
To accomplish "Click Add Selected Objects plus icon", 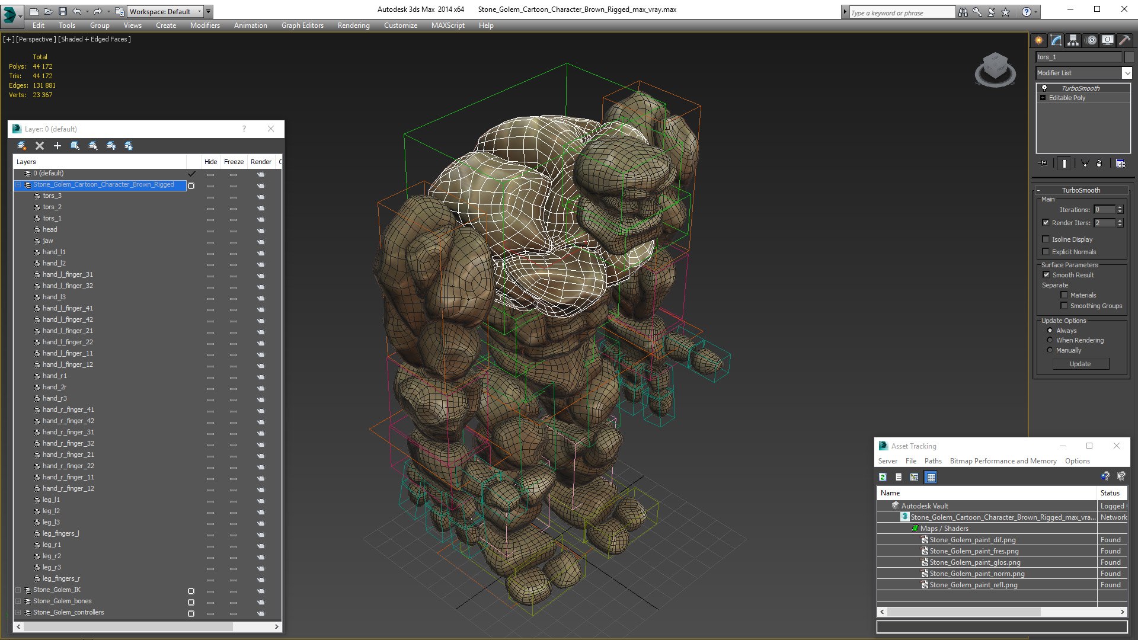I will coord(57,146).
